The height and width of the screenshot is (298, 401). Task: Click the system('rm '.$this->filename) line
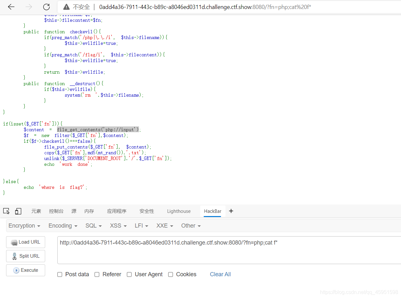click(x=104, y=95)
